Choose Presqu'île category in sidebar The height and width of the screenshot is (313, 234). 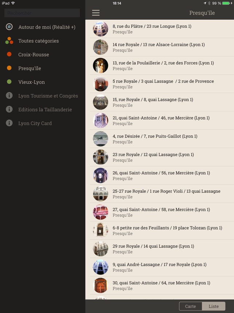point(29,68)
